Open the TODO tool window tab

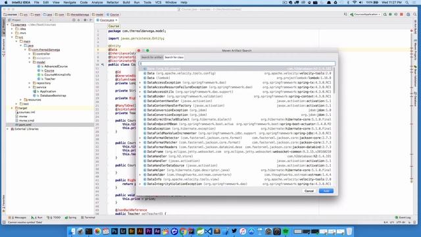tap(54, 217)
